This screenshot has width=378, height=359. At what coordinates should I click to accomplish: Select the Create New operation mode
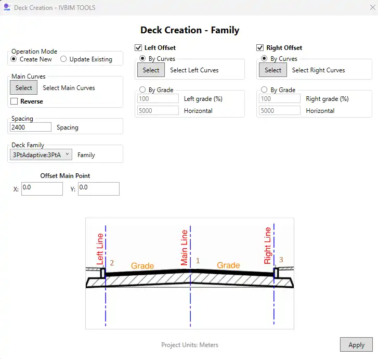point(14,59)
